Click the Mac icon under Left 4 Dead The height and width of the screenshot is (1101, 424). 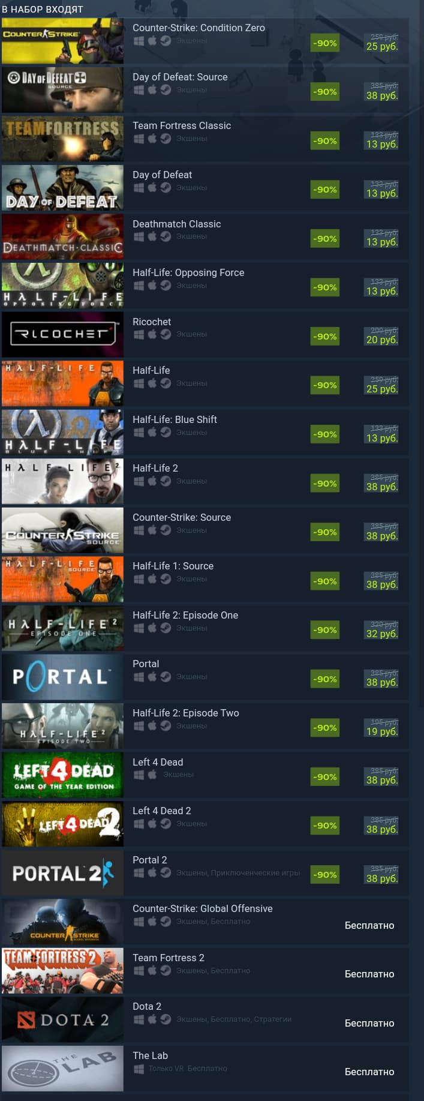(152, 775)
